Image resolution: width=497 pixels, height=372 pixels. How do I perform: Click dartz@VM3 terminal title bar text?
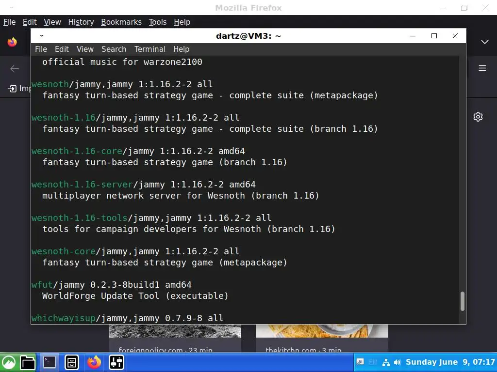click(x=248, y=36)
